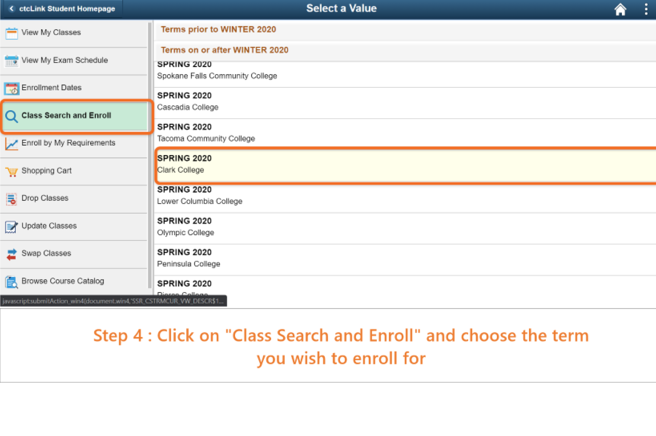Open Enroll by My Requirements menu item
The height and width of the screenshot is (436, 656).
[68, 143]
